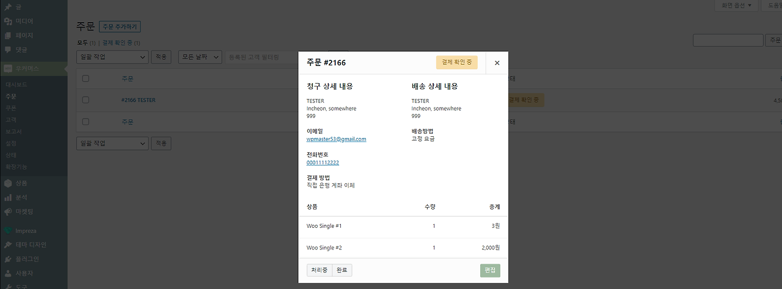Filter orders by 모두 (1)
This screenshot has width=782, height=289.
[86, 43]
